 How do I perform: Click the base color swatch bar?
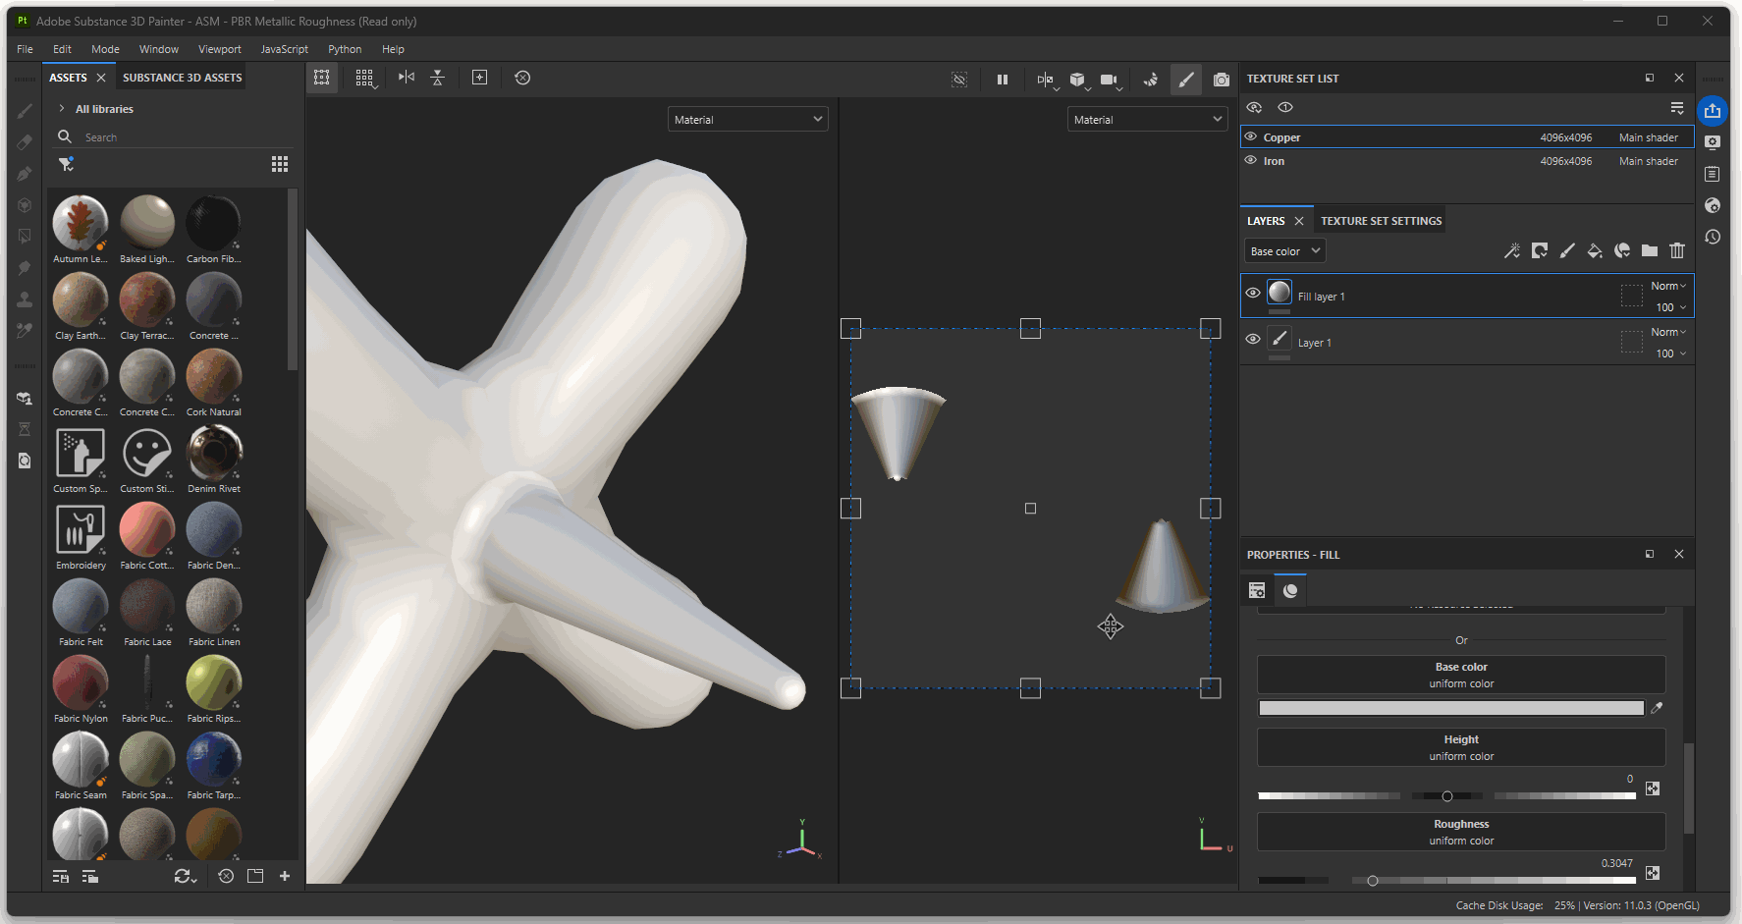point(1450,708)
